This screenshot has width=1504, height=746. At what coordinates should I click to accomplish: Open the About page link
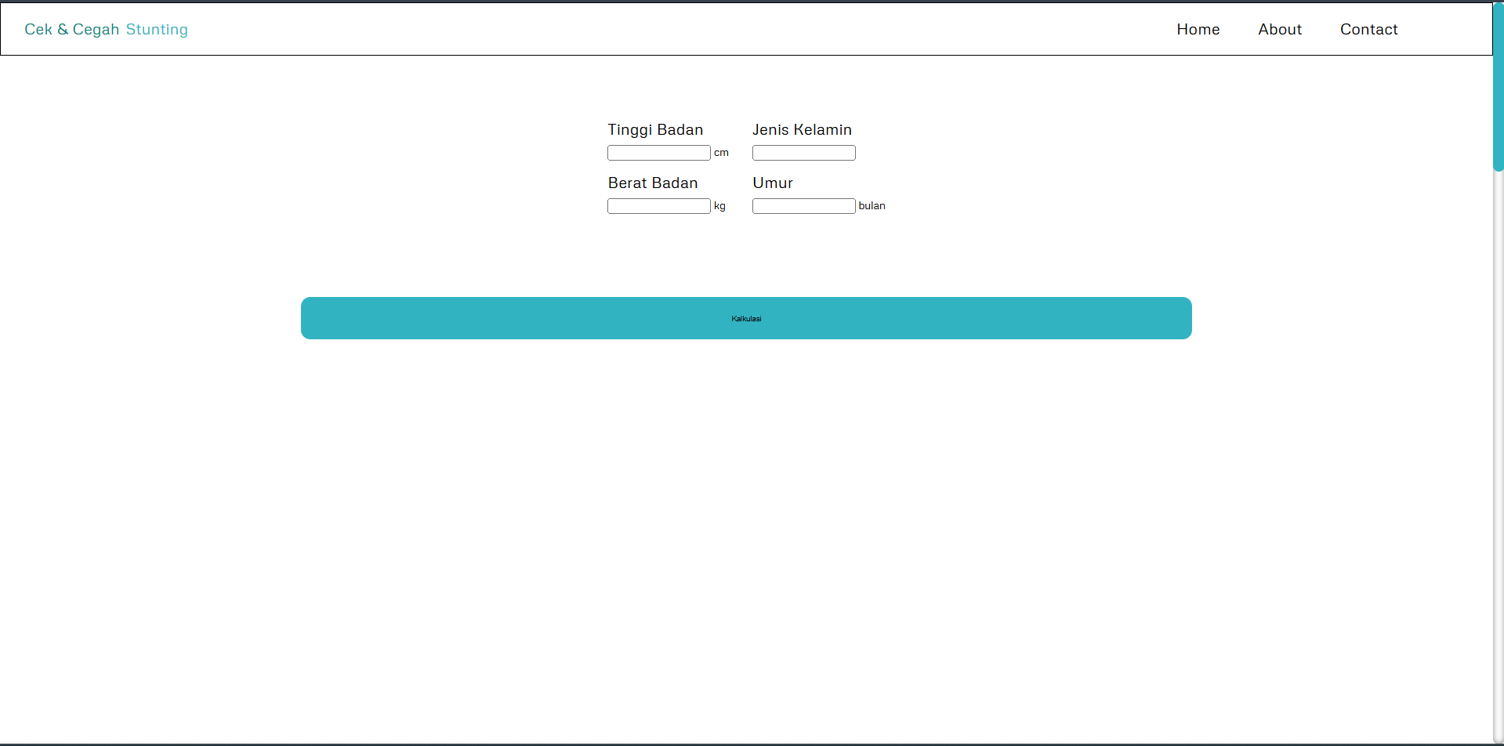point(1279,30)
